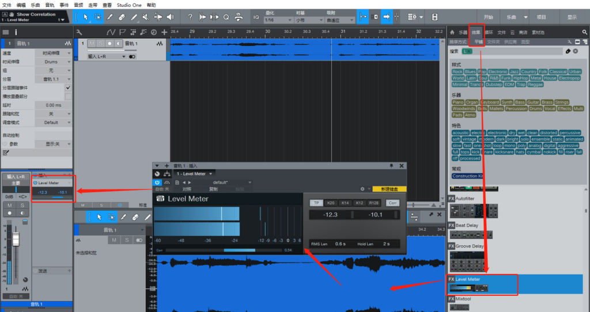590x312 pixels.
Task: Bypass the Level Meter plugin power button
Action: [x=157, y=182]
